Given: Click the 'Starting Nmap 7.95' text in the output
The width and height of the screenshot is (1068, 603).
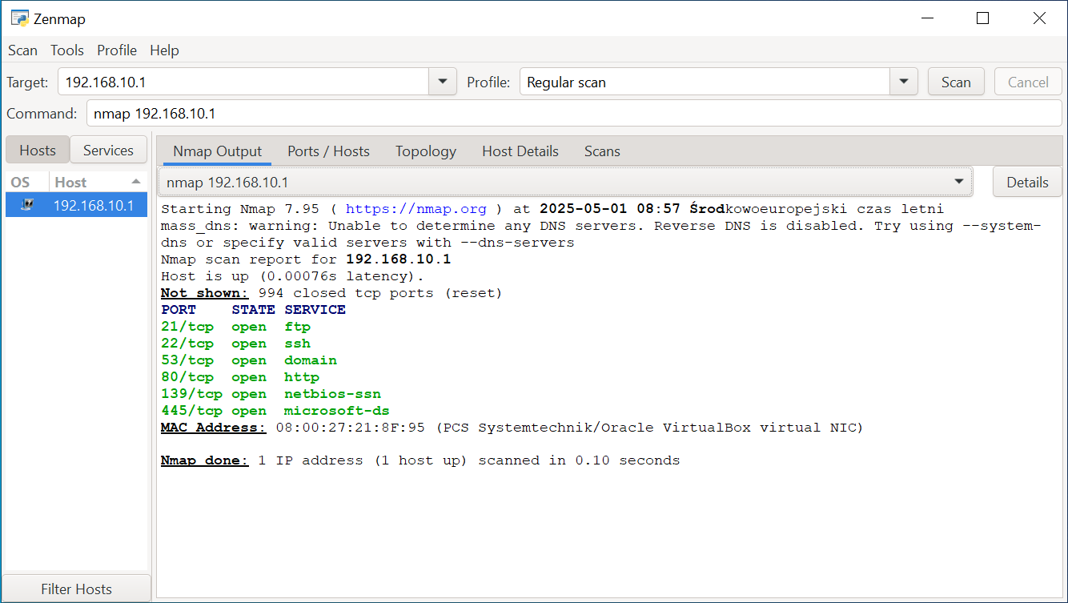Looking at the screenshot, I should click(240, 209).
